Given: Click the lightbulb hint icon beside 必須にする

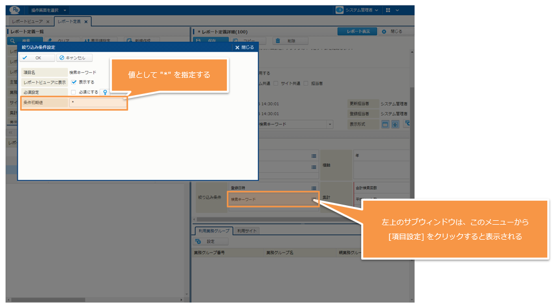Looking at the screenshot, I should pos(105,92).
